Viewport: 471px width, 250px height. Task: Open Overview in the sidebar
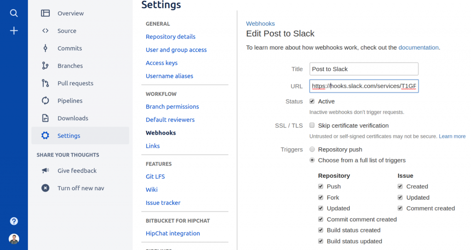point(70,13)
